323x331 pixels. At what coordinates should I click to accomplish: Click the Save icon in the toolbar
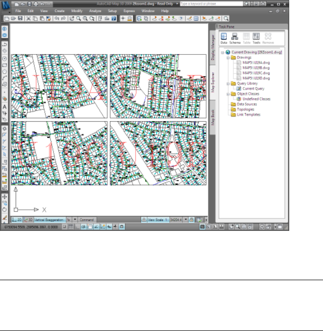coord(20,18)
